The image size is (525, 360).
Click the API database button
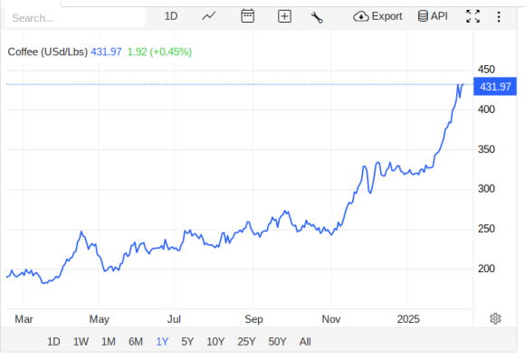433,16
